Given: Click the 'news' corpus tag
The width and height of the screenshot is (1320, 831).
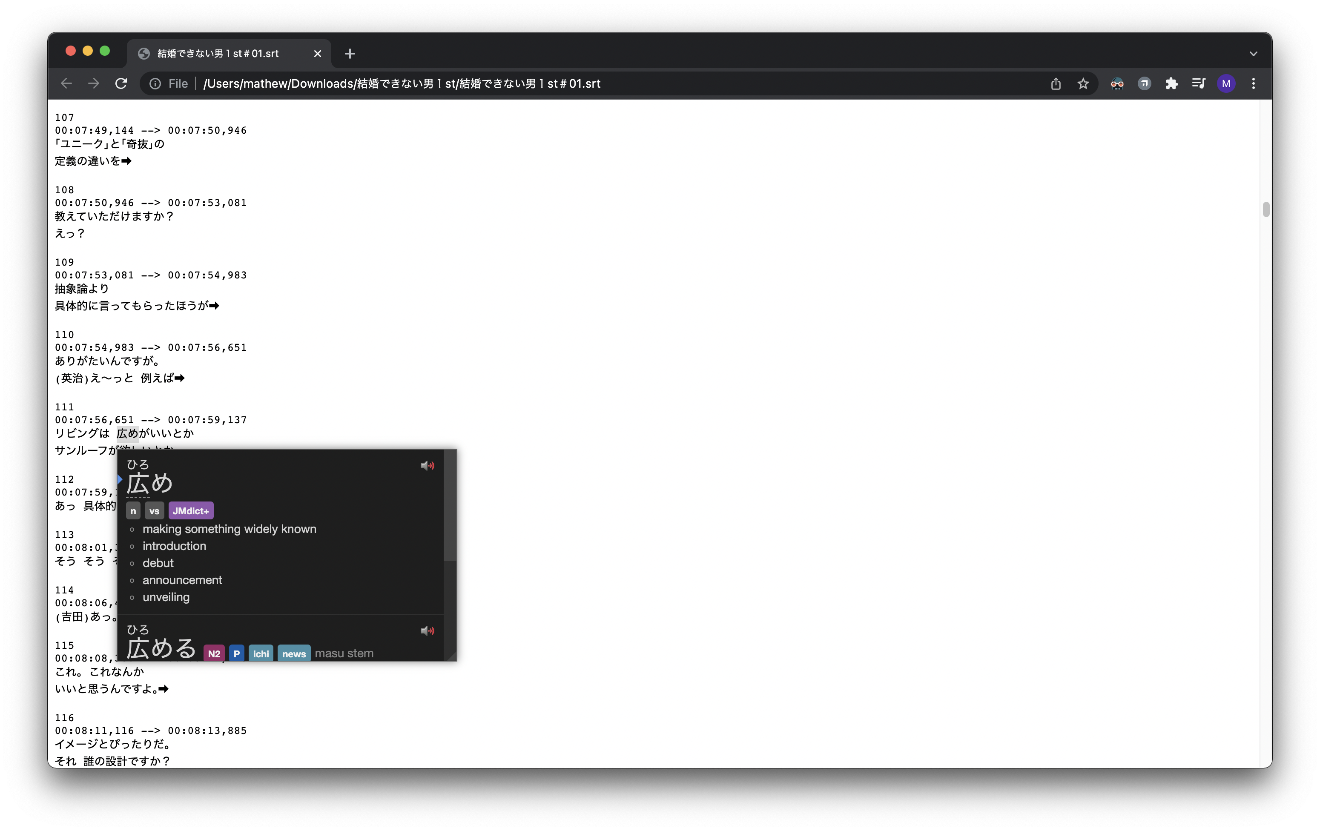Looking at the screenshot, I should point(293,653).
